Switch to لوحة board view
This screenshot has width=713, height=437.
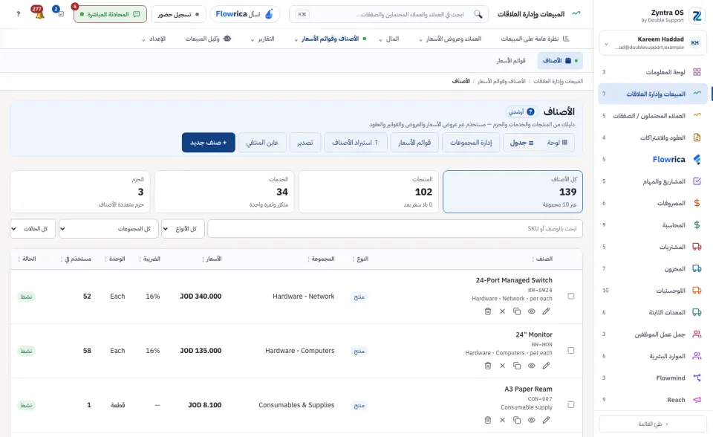pyautogui.click(x=558, y=143)
